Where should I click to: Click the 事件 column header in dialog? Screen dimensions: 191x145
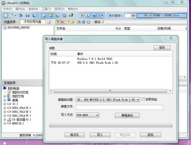80,54
